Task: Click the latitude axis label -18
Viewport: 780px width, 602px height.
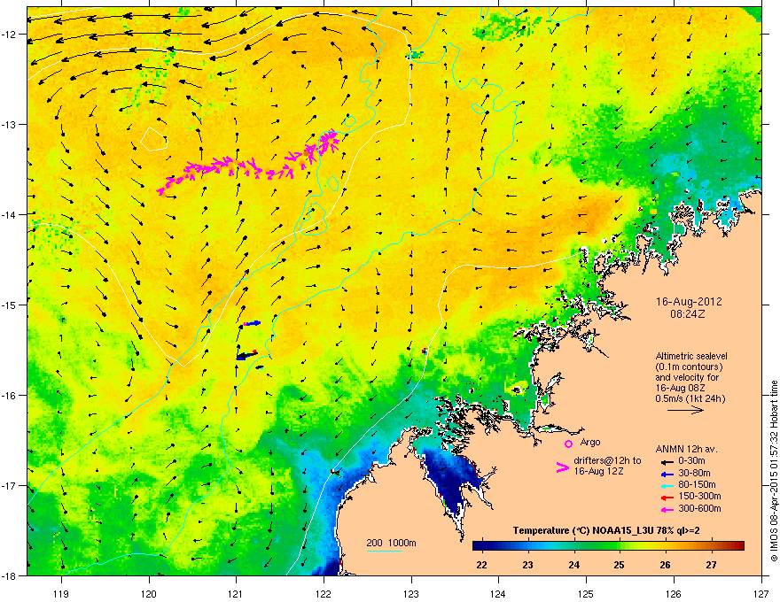Action: tap(10, 575)
